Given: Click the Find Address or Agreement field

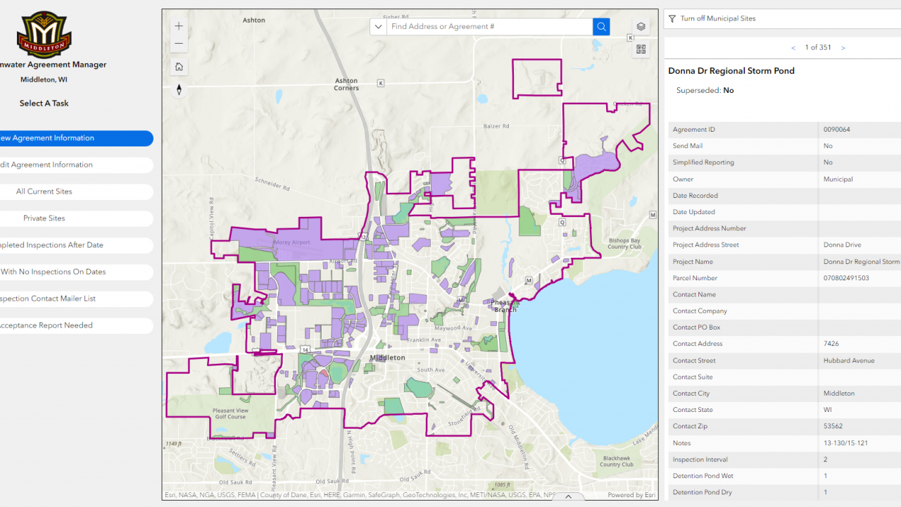Looking at the screenshot, I should (x=489, y=27).
